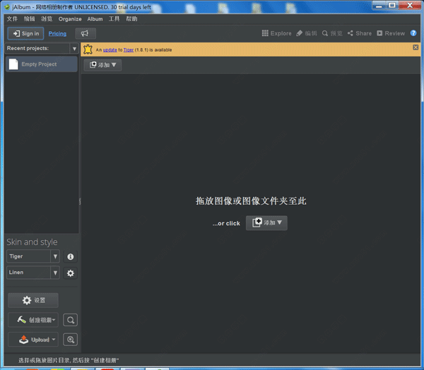Switch to the Explore view
424x370 pixels.
coord(276,33)
